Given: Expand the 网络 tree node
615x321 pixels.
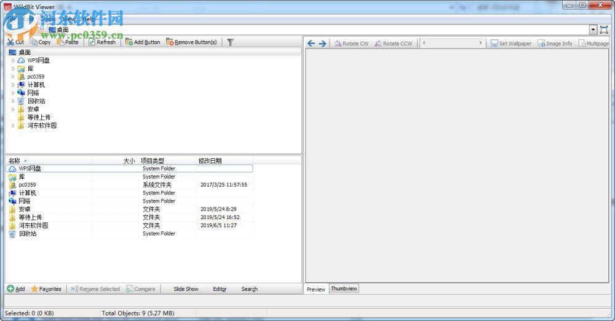Looking at the screenshot, I should pos(13,93).
